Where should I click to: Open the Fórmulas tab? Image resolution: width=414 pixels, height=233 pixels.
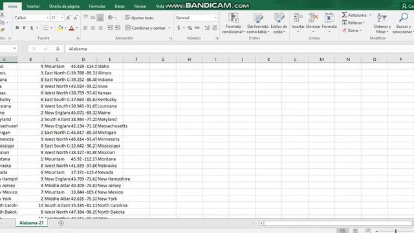pos(97,6)
